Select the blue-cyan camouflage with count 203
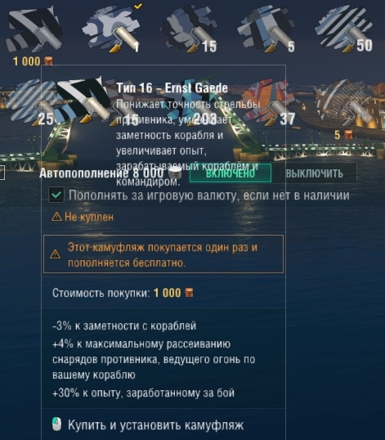This screenshot has width=385, height=440. tap(194, 104)
